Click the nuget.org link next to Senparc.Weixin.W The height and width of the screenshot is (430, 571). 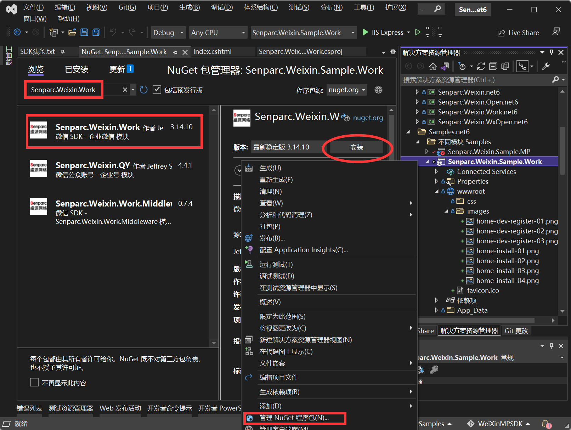[368, 117]
